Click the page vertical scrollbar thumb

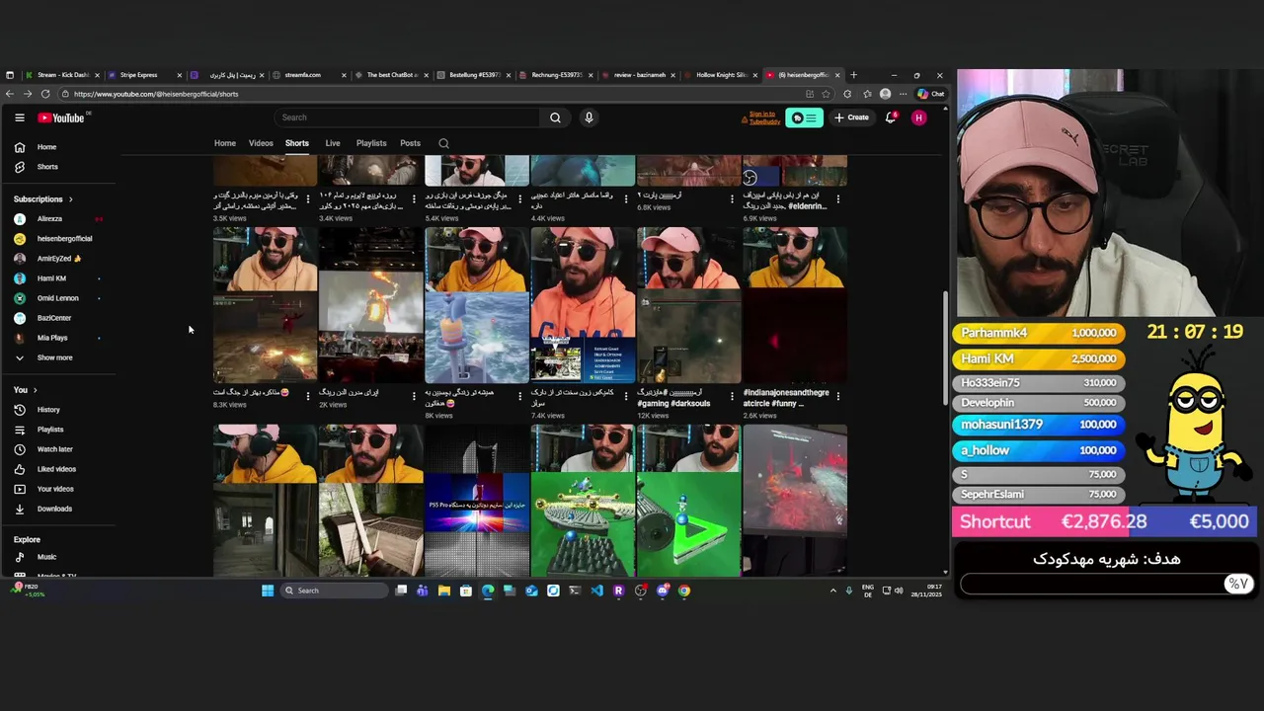tap(945, 348)
